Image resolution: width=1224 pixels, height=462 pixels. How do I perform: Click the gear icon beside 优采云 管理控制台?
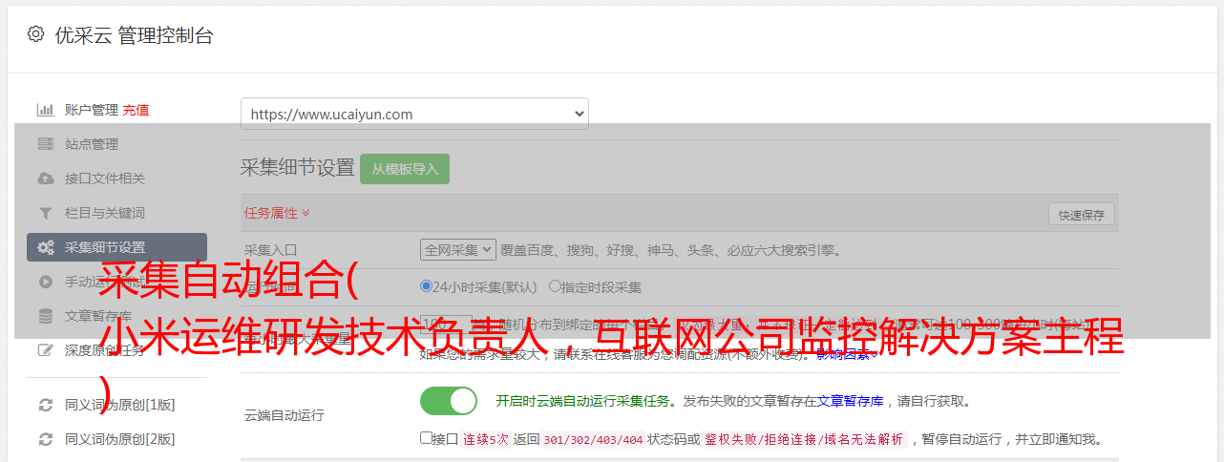tap(35, 34)
